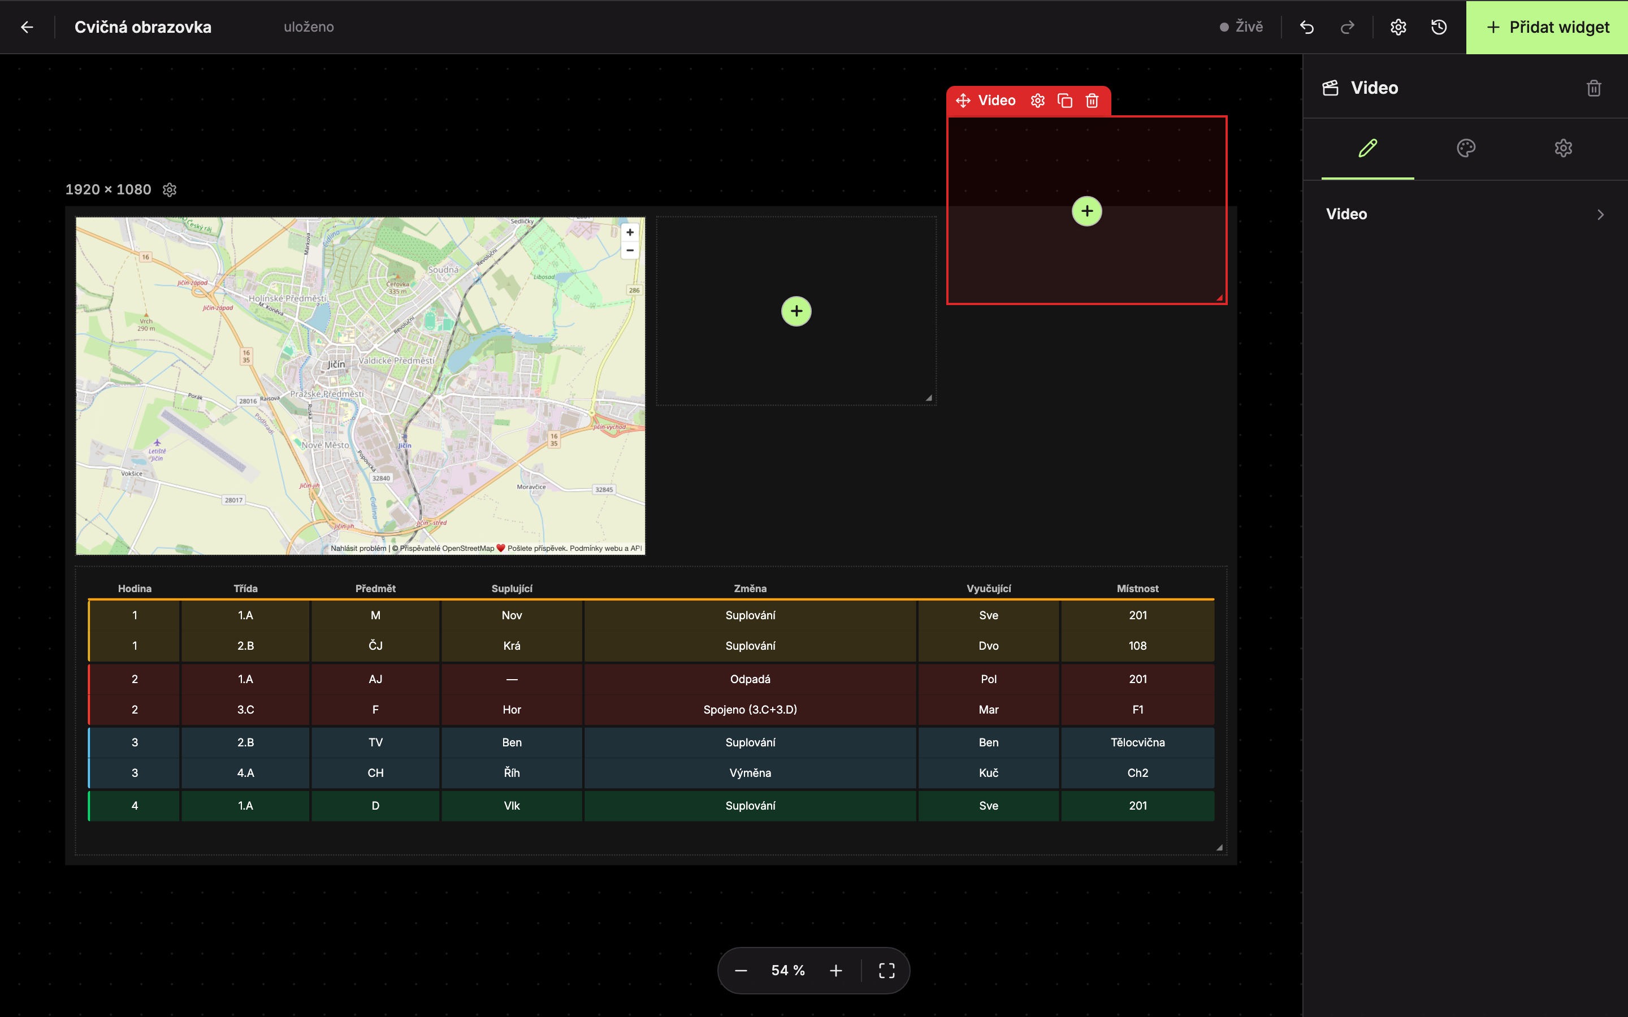The height and width of the screenshot is (1017, 1628).
Task: Click the Pošlete příspěvek link on map
Action: [x=537, y=548]
